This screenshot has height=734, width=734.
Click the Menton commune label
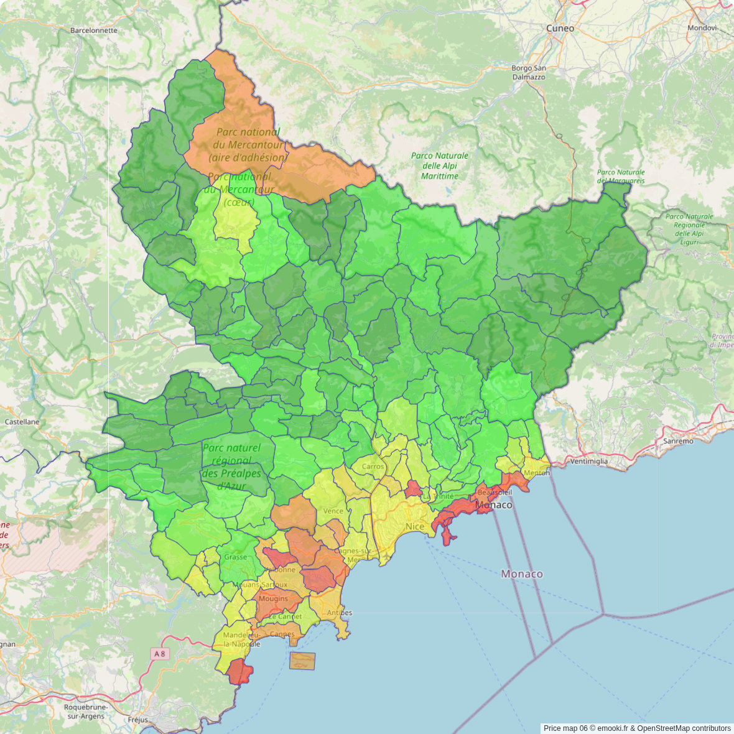(x=536, y=473)
